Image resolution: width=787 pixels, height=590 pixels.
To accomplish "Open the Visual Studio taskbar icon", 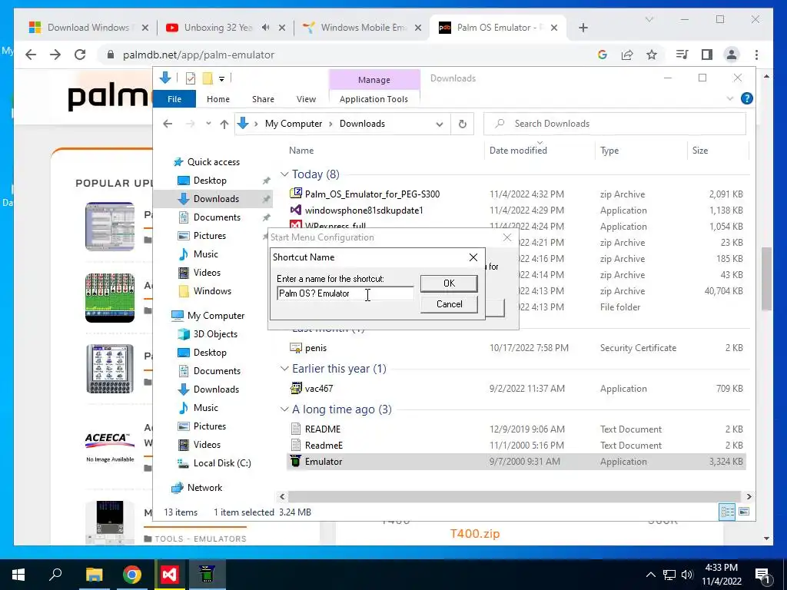I will click(x=170, y=575).
